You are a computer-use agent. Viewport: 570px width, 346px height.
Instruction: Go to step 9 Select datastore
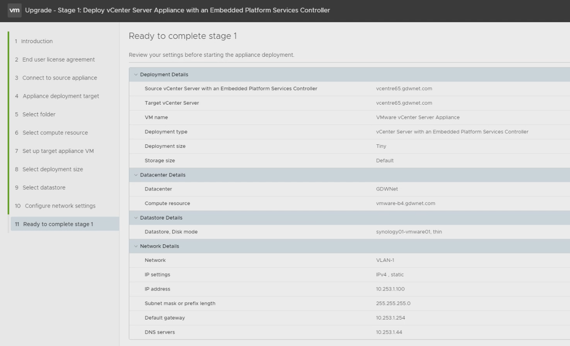[x=40, y=188]
